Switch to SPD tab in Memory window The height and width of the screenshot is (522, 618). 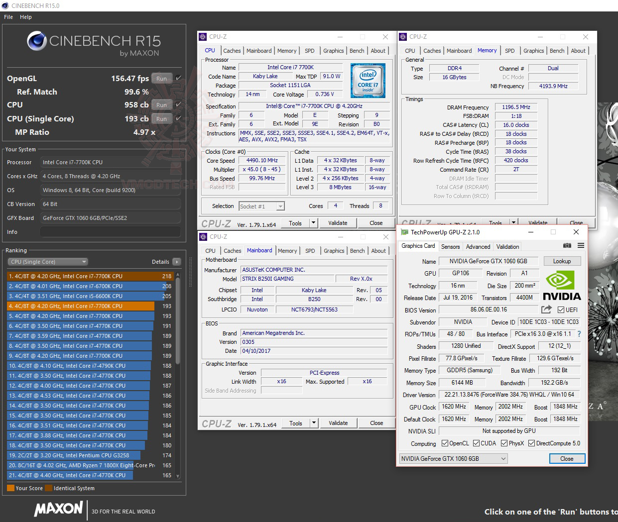[x=509, y=51]
